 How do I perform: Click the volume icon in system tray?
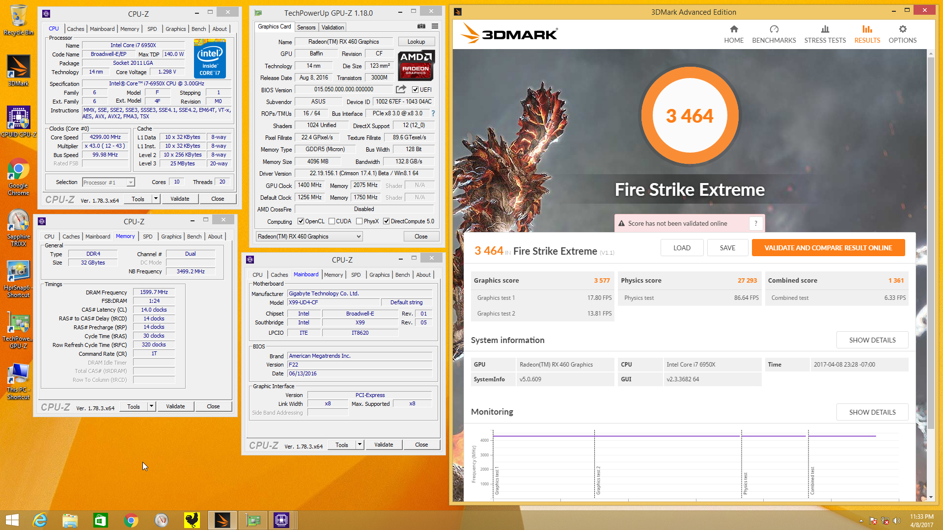click(x=897, y=521)
